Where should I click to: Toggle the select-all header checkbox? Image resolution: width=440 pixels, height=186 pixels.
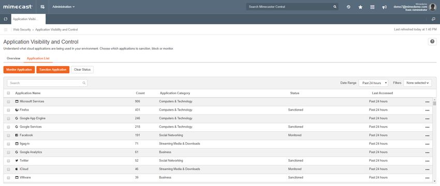click(8, 93)
